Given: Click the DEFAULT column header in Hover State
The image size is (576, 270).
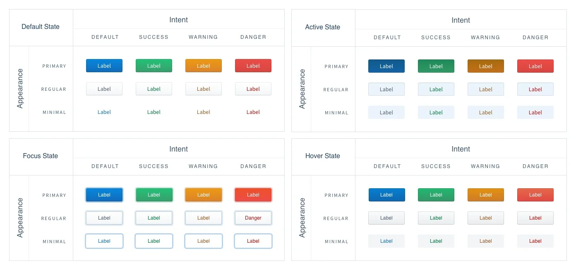Looking at the screenshot, I should coord(387,166).
